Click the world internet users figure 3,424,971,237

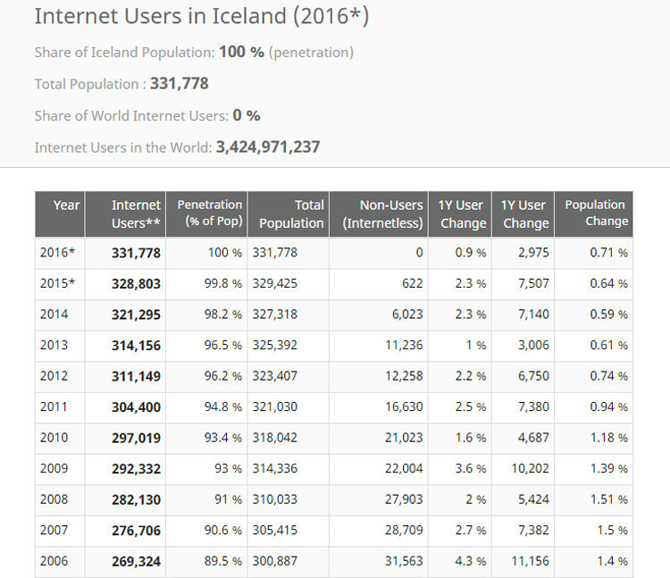pyautogui.click(x=268, y=147)
